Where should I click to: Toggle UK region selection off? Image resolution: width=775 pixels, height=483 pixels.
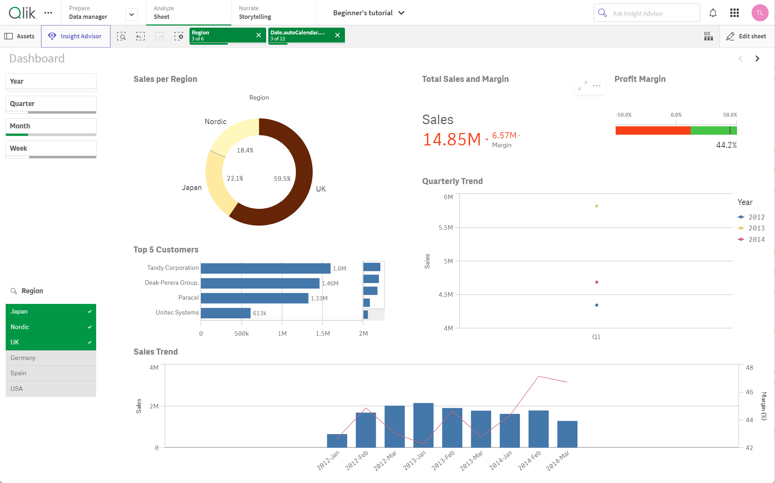tap(51, 342)
